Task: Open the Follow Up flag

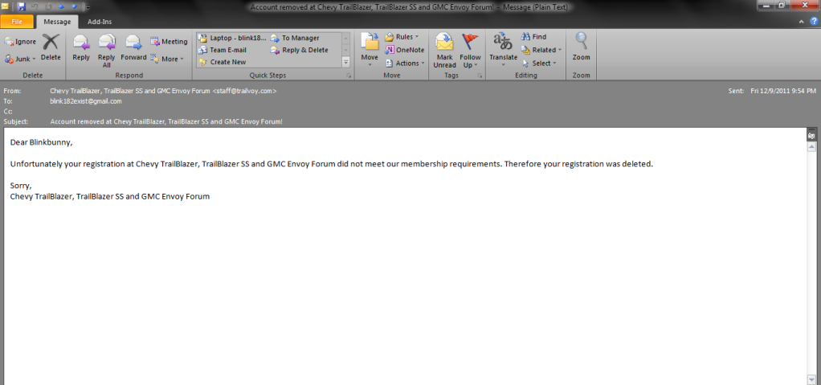Action: (471, 48)
